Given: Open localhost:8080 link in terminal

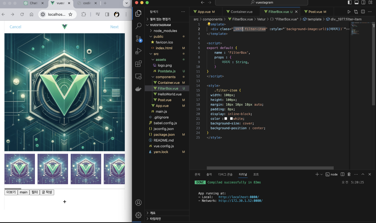Looking at the screenshot, I should [x=239, y=197].
